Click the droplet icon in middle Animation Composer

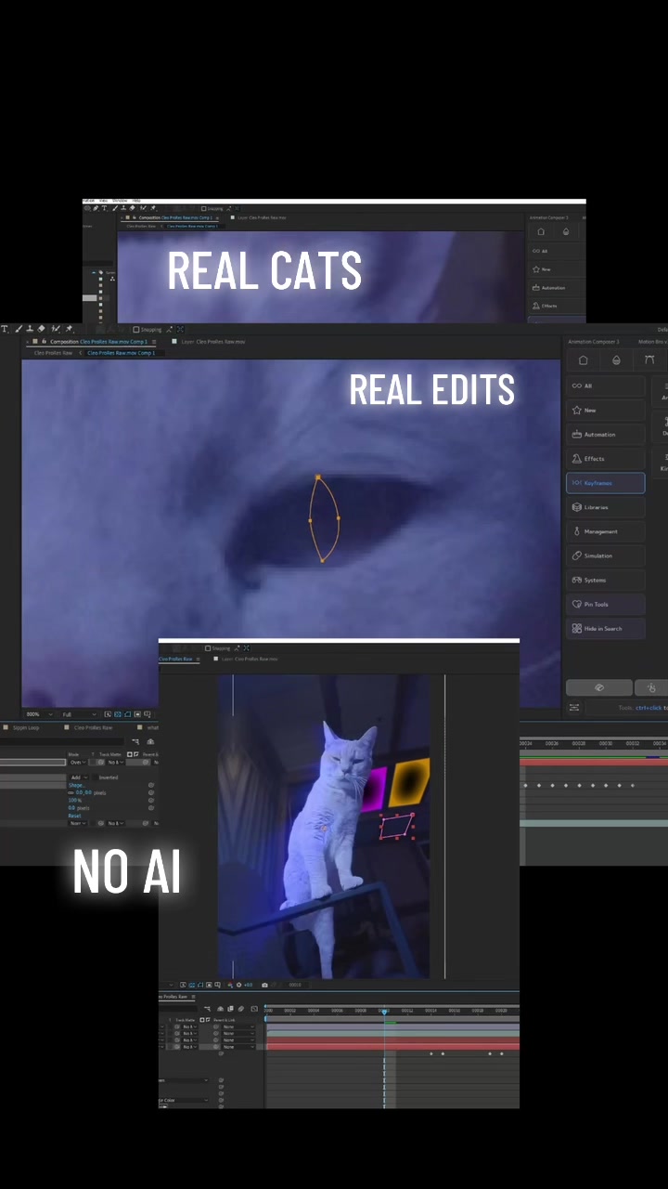pyautogui.click(x=616, y=360)
